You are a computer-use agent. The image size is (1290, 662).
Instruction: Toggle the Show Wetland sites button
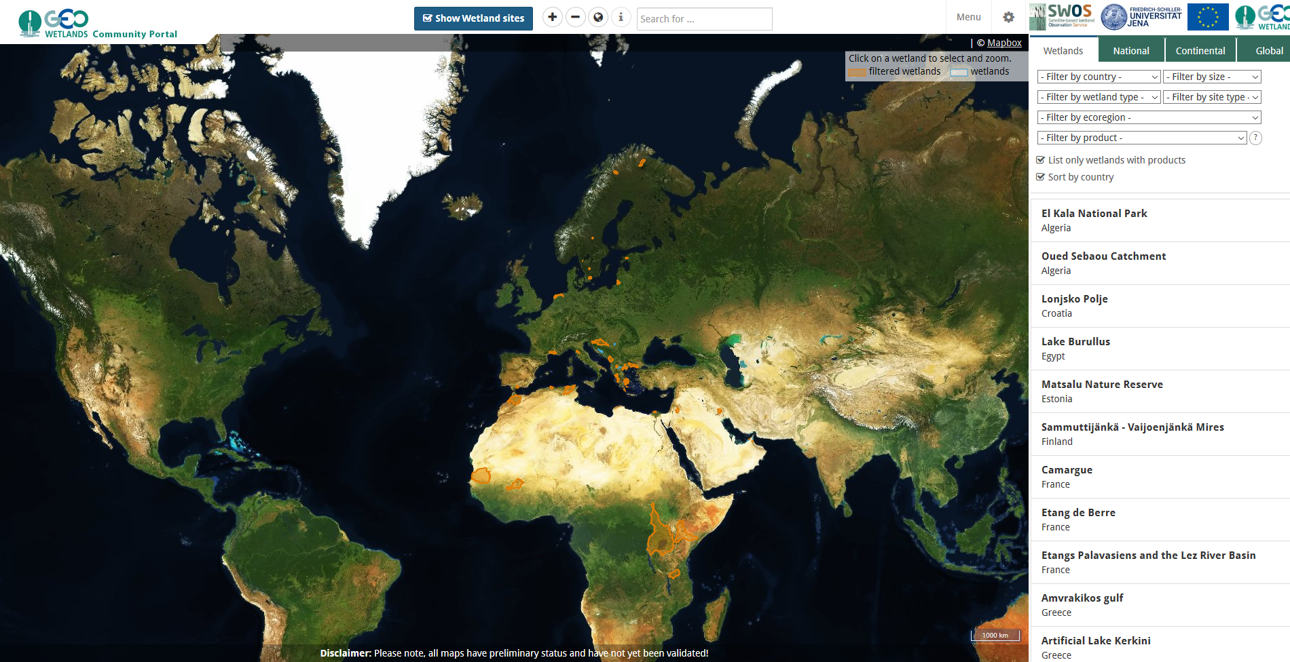(473, 18)
